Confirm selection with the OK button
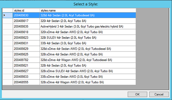 [x=137, y=94]
